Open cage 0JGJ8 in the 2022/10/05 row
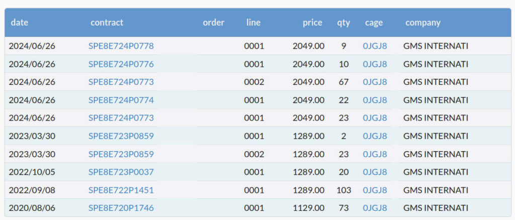This screenshot has width=515, height=220. click(375, 172)
